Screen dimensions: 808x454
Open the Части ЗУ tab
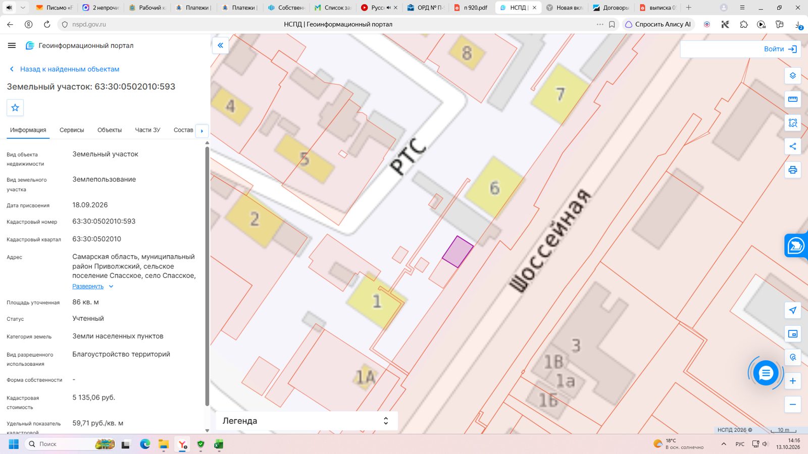click(x=147, y=130)
